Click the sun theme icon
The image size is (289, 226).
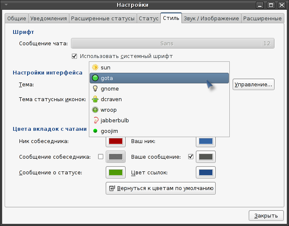pyautogui.click(x=95, y=67)
